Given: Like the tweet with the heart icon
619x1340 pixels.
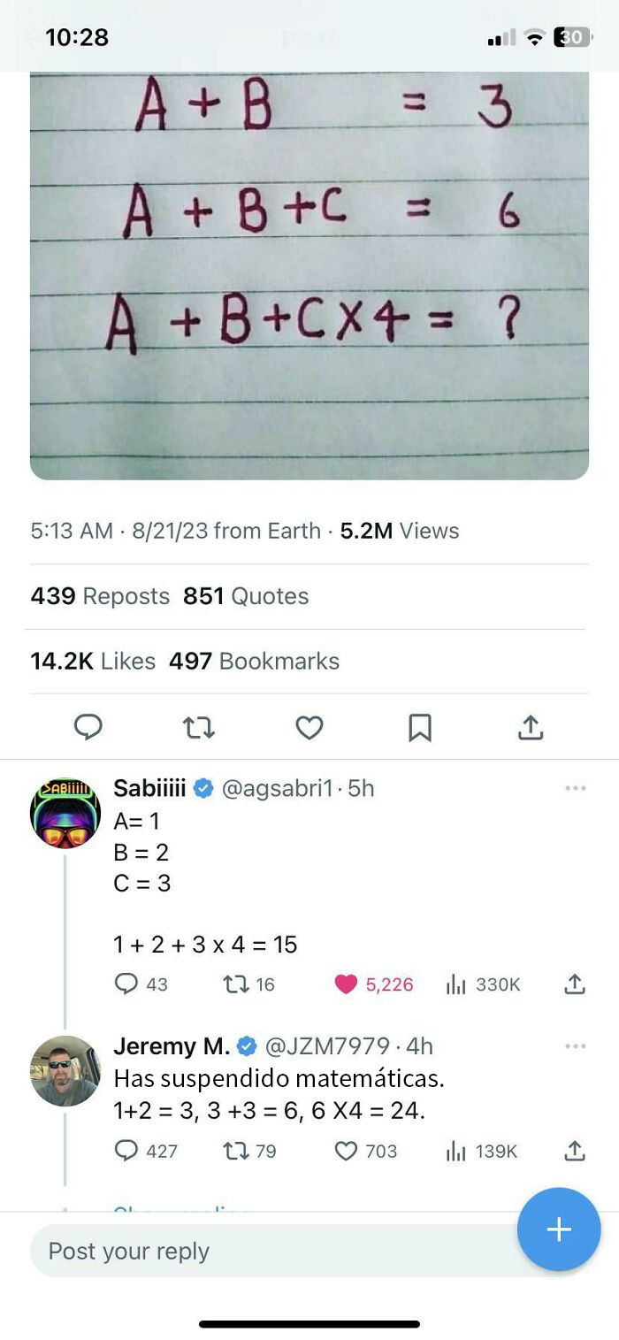Looking at the screenshot, I should [309, 727].
